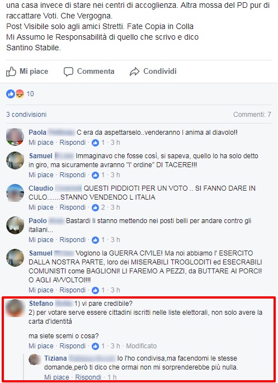Image resolution: width=278 pixels, height=383 pixels.
Task: View edit history via Modificato label
Action: [142, 346]
